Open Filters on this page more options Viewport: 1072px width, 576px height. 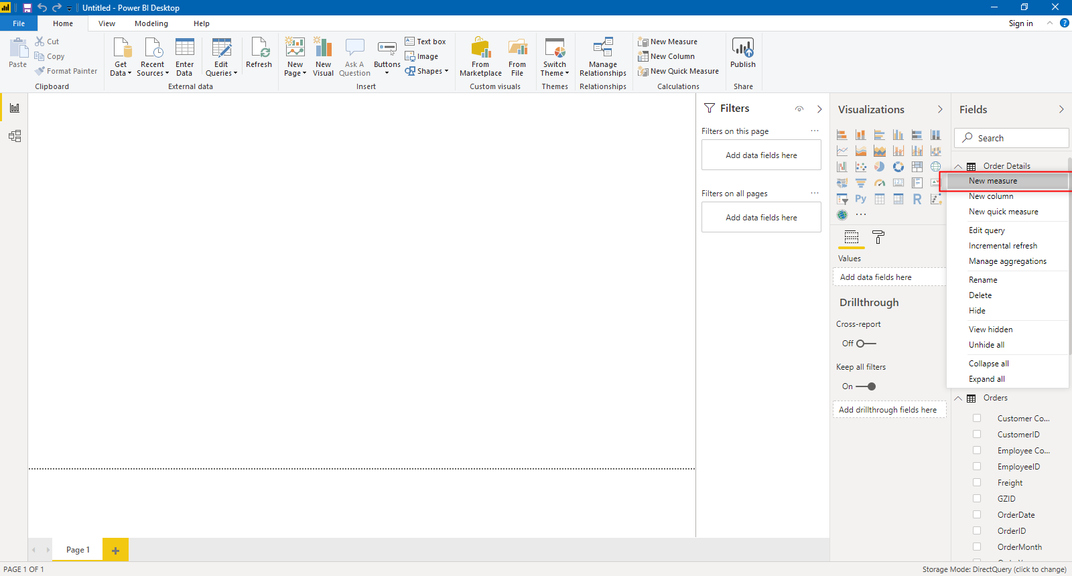(x=815, y=131)
